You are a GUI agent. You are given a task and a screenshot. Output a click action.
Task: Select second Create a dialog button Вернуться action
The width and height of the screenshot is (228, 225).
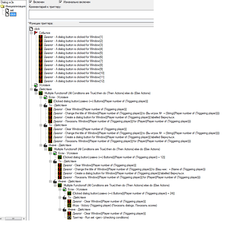(x=114, y=137)
